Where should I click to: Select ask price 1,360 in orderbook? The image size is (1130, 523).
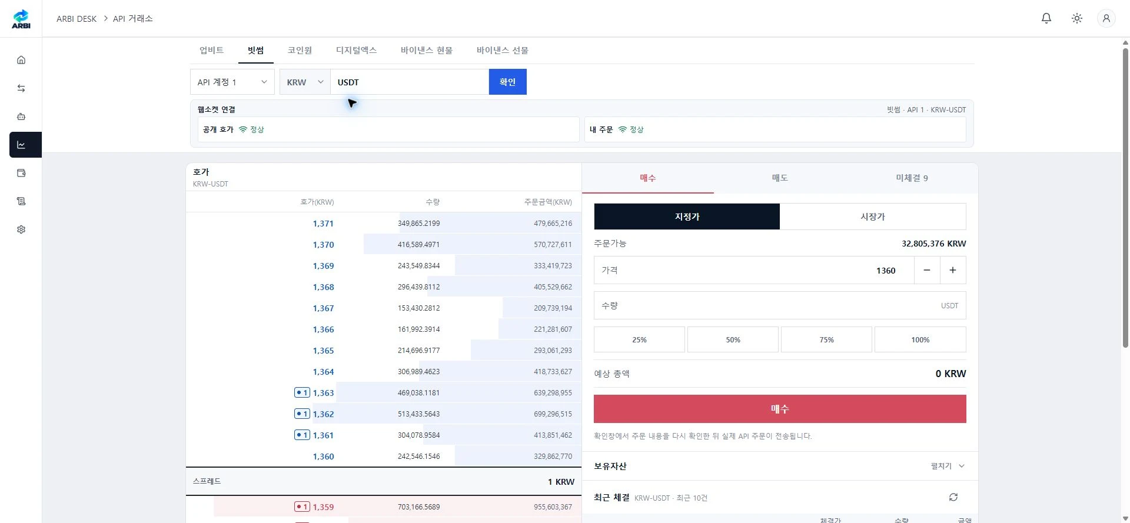tap(323, 457)
